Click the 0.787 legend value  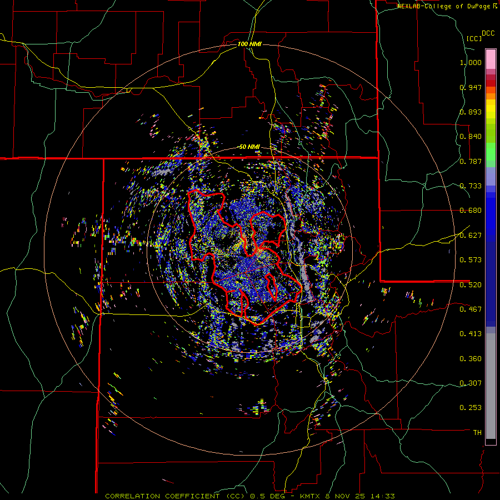(x=471, y=161)
